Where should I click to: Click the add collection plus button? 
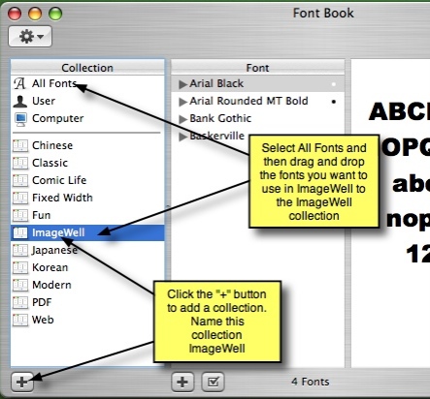coord(22,383)
